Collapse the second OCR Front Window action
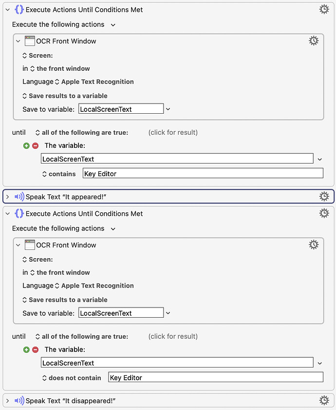This screenshot has width=336, height=410. [x=18, y=245]
